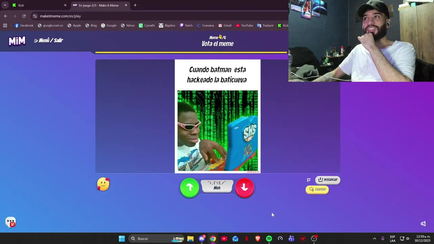Vote Meh on the meme
The width and height of the screenshot is (434, 244).
(x=217, y=186)
